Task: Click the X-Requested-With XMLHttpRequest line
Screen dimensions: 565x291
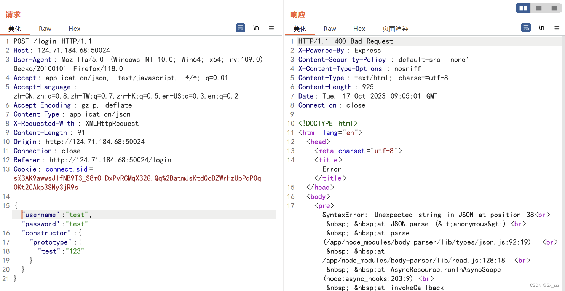Action: 76,124
